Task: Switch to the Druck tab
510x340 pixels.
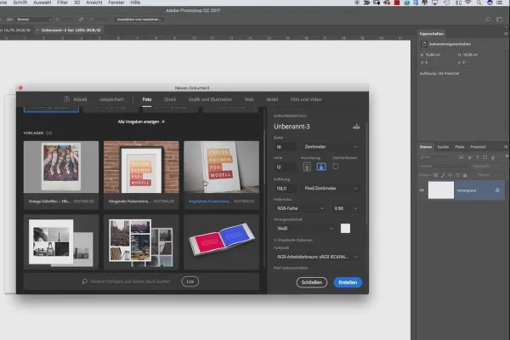Action: point(170,99)
